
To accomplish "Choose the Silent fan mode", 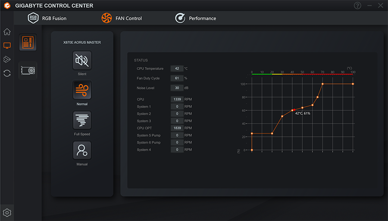I will click(82, 60).
